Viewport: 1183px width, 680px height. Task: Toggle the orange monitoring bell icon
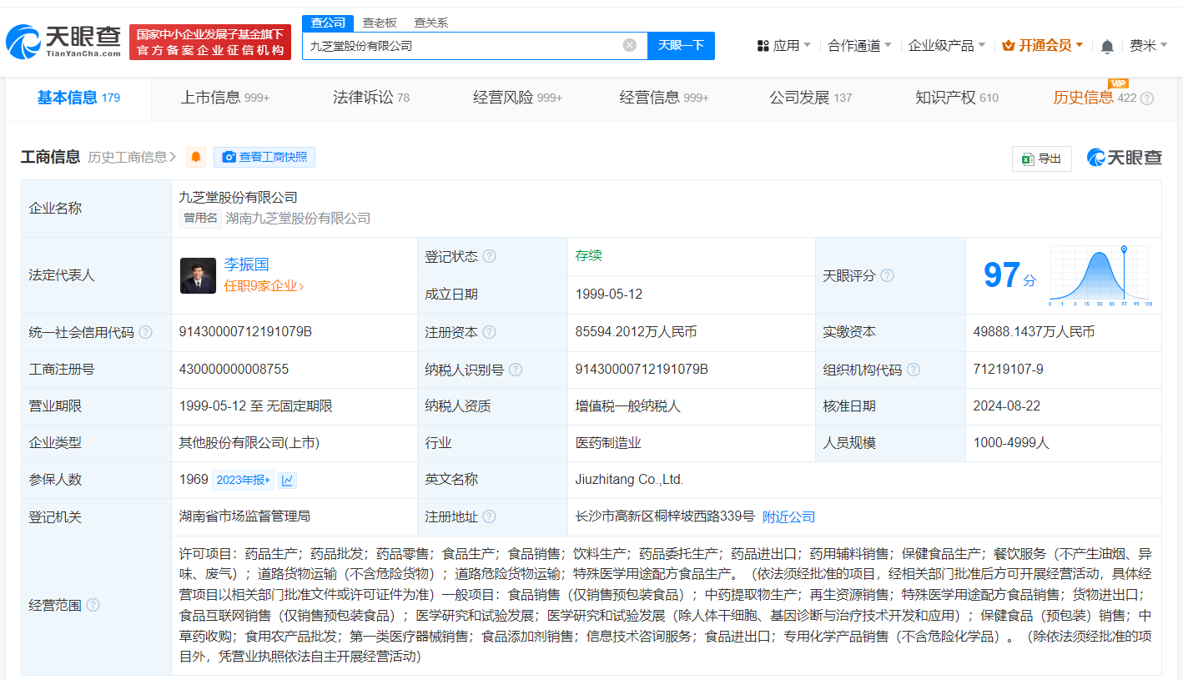coord(196,157)
